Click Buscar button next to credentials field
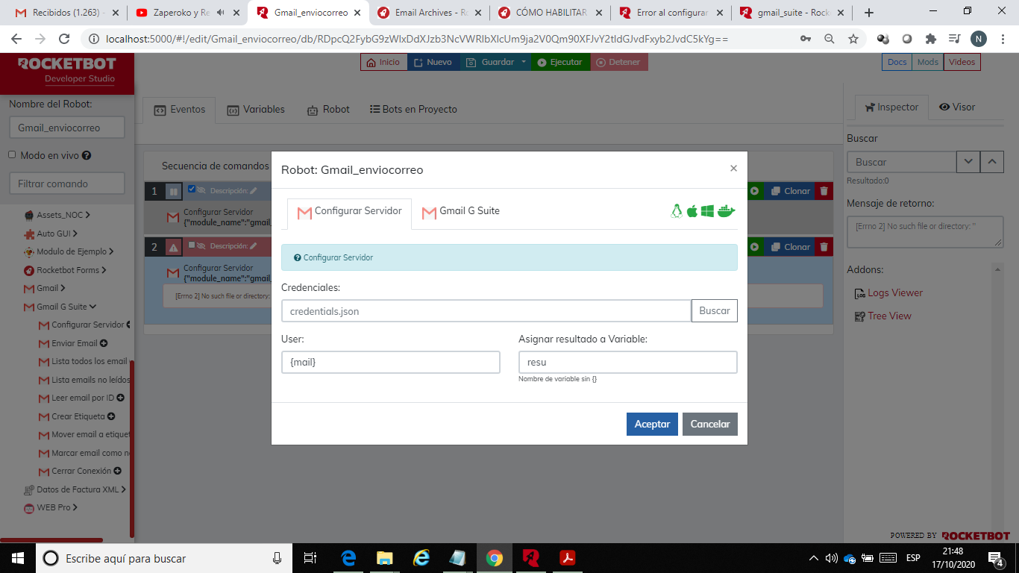Screen dimensions: 1019x573 [x=714, y=311]
